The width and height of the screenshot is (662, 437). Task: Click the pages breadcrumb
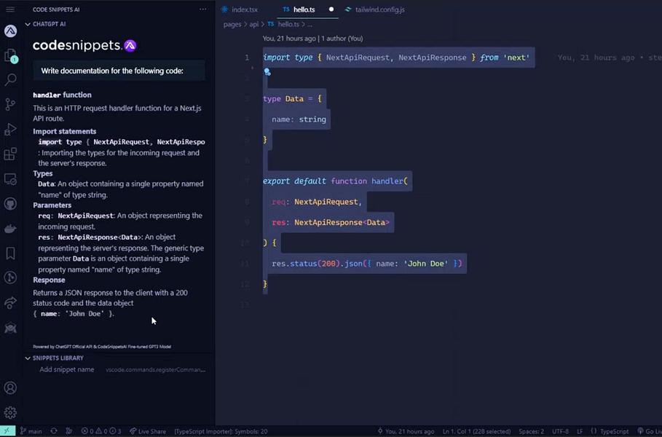point(232,25)
